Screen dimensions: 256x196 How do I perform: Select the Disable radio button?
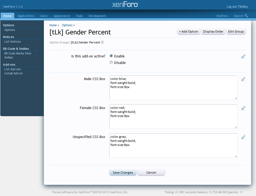click(x=111, y=62)
